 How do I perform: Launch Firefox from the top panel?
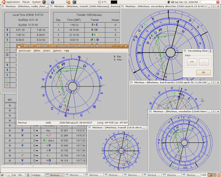[x=44, y=2]
